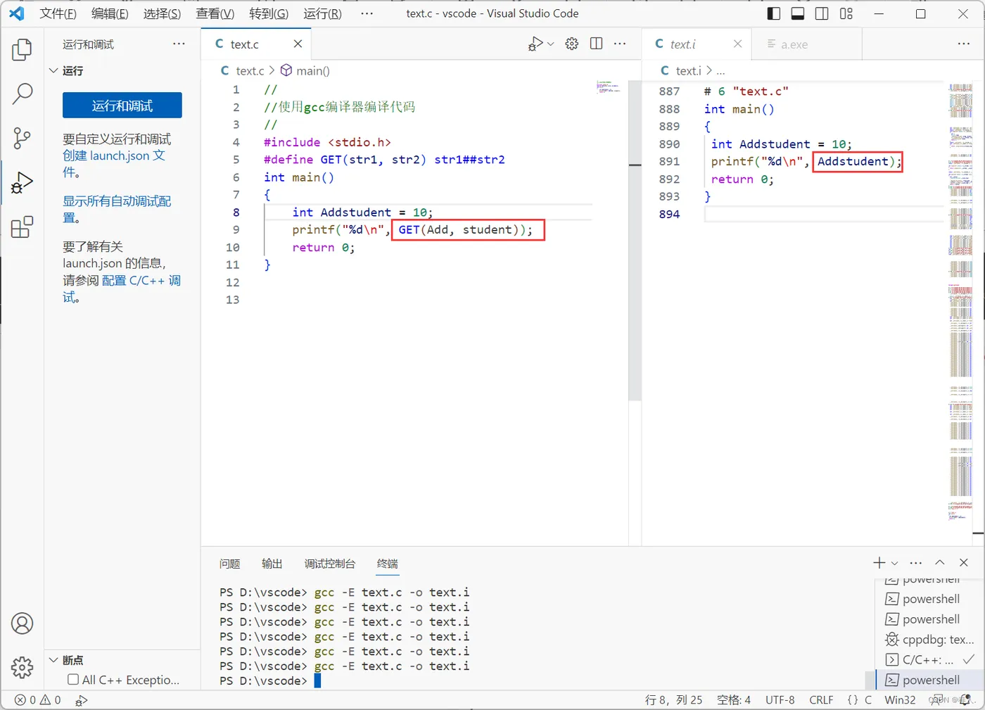Click the new terminal plus icon
985x710 pixels.
point(879,562)
